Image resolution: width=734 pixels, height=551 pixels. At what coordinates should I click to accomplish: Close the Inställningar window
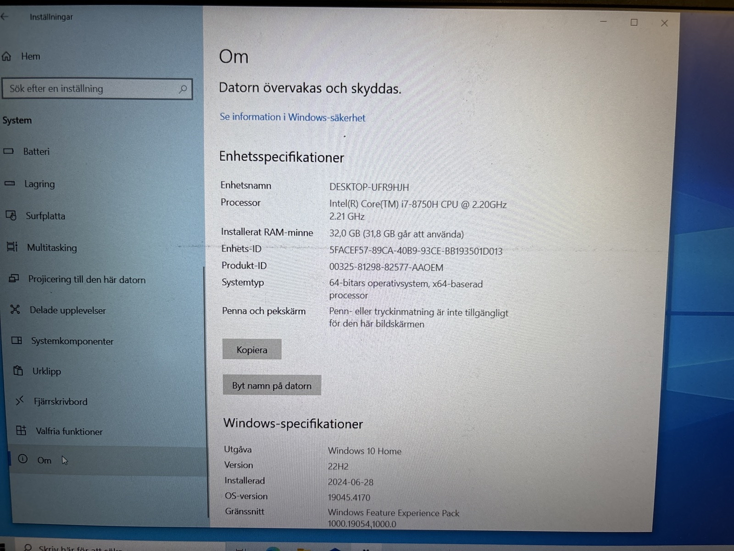[664, 23]
